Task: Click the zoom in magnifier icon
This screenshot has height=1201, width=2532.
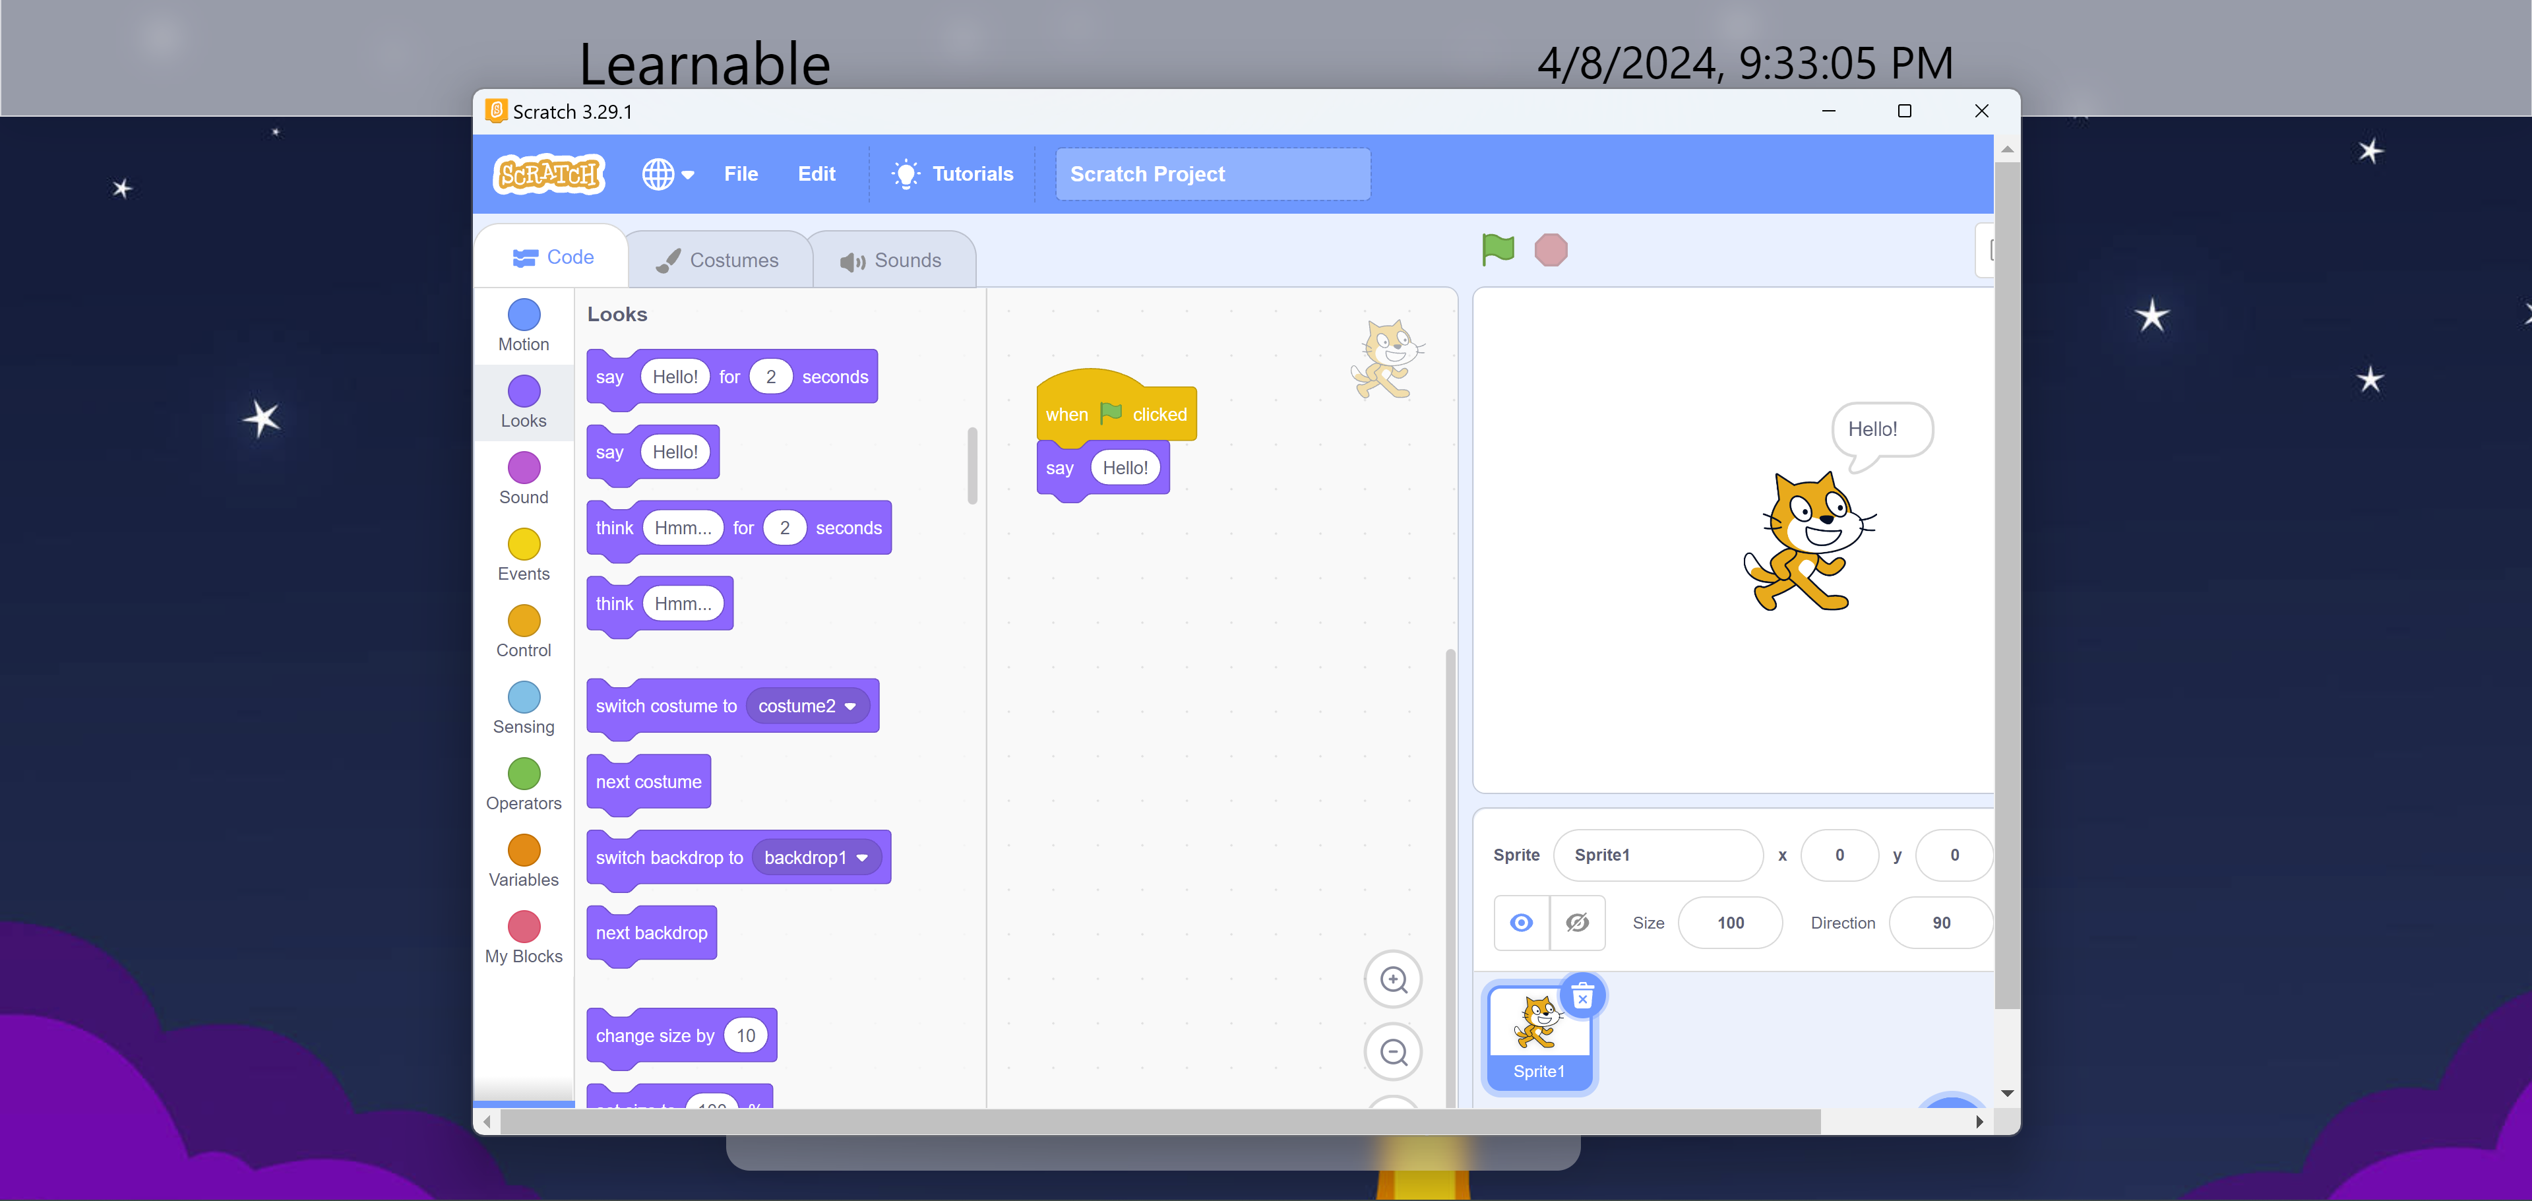Action: coord(1393,980)
